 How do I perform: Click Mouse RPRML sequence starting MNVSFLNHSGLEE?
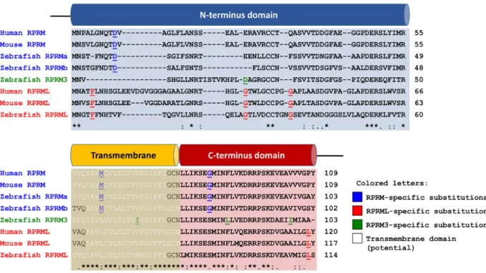238,104
